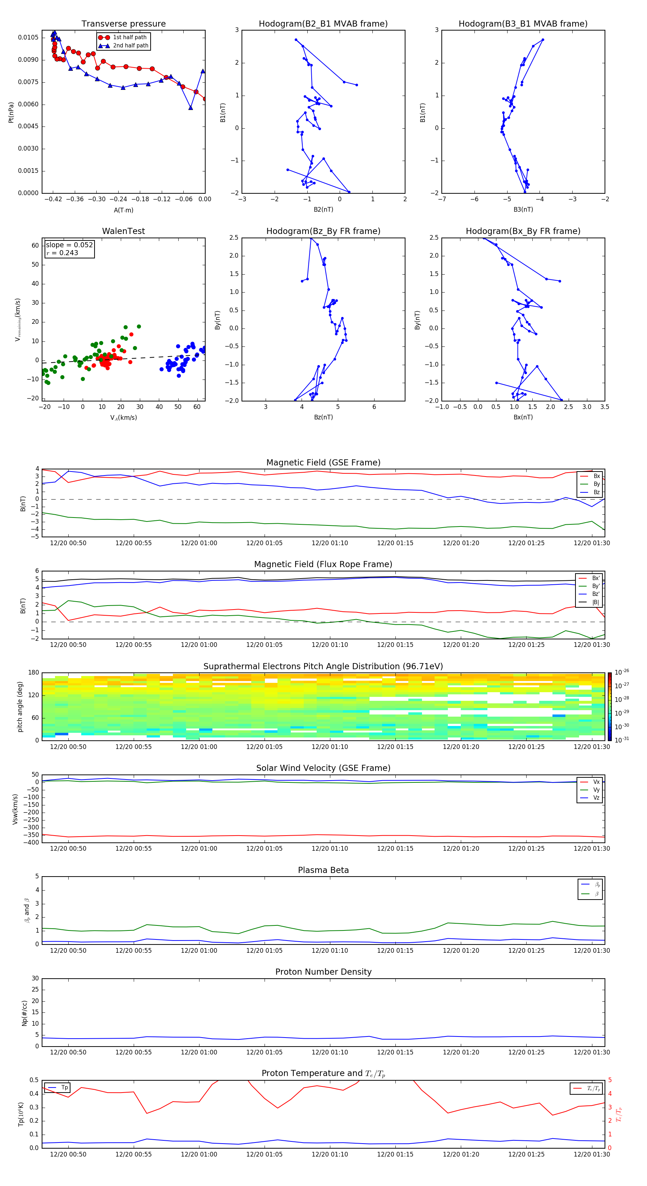Screen dimensions: 647x1186
Task: Click the WalenTest plot title
Action: [123, 231]
